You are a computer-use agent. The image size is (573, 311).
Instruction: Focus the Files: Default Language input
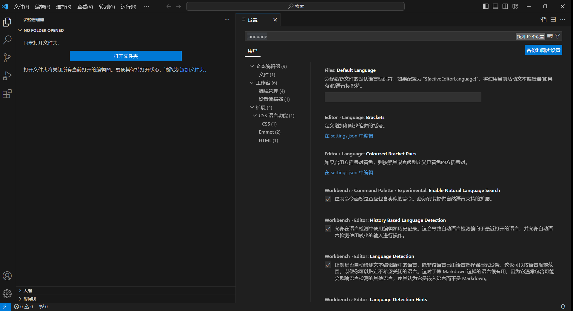(403, 97)
